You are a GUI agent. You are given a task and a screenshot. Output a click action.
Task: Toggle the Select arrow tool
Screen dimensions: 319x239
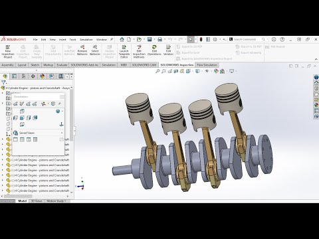(x=190, y=39)
